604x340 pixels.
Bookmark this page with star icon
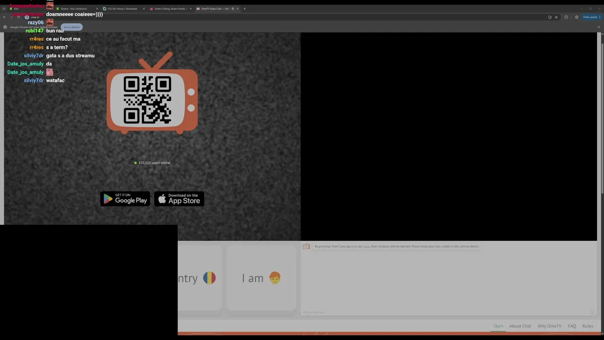(556, 17)
